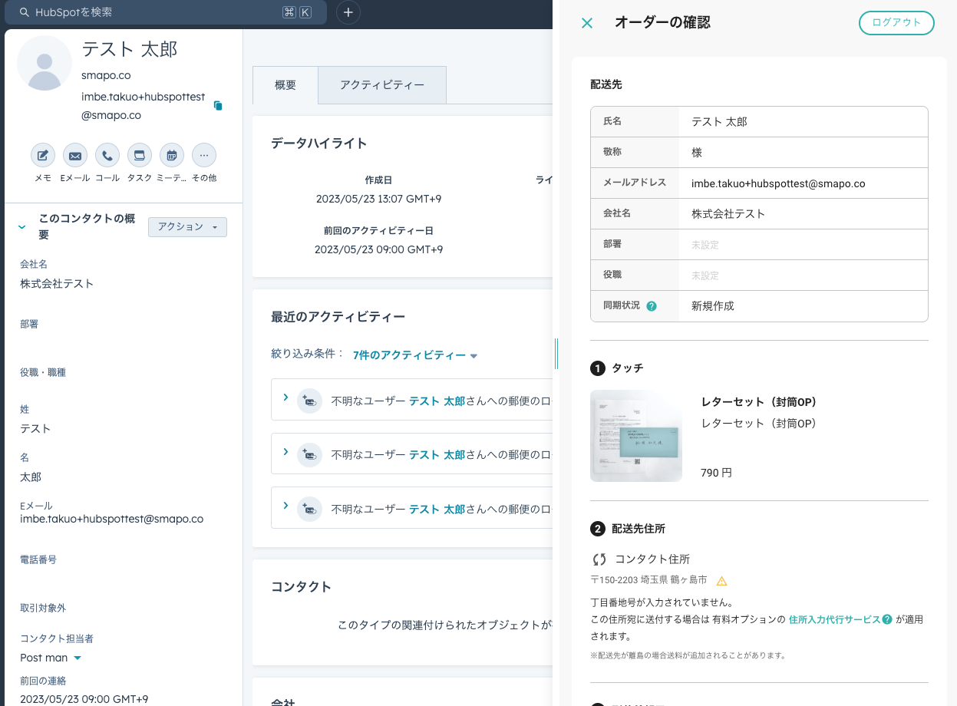This screenshot has width=957, height=706.
Task: Copy the contact email with copy icon
Action: pos(218,106)
